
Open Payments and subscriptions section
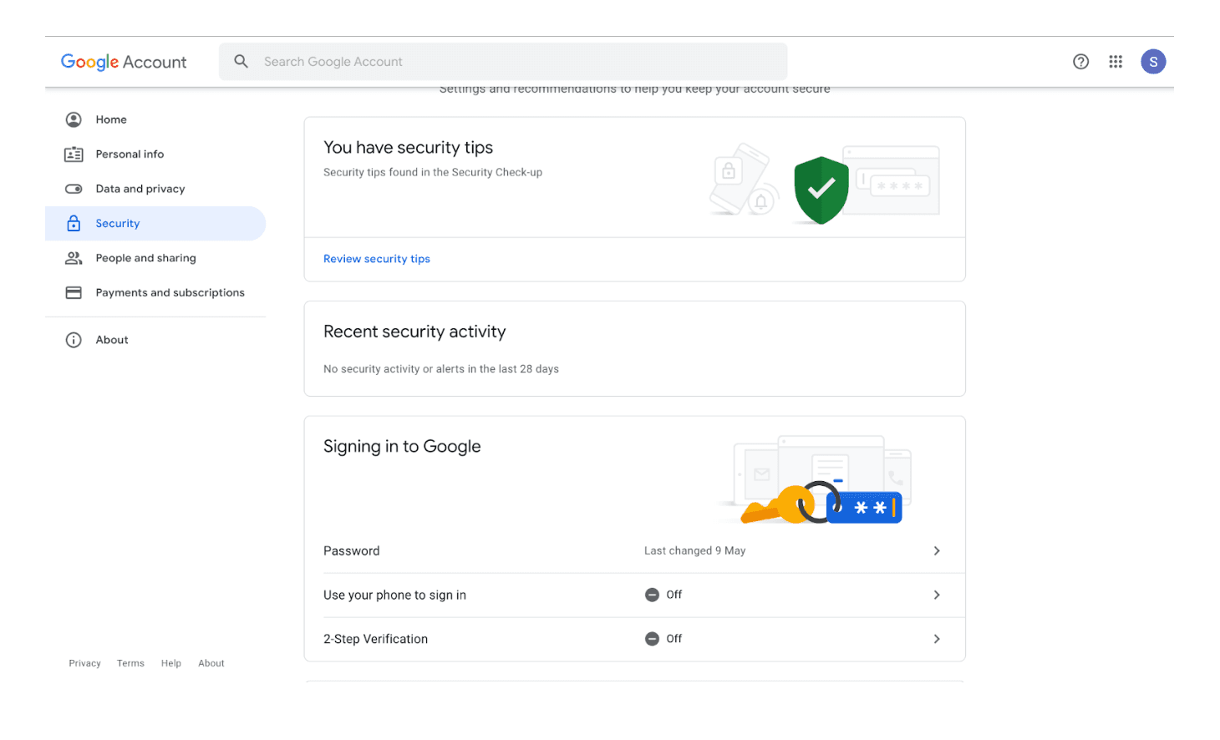(155, 292)
